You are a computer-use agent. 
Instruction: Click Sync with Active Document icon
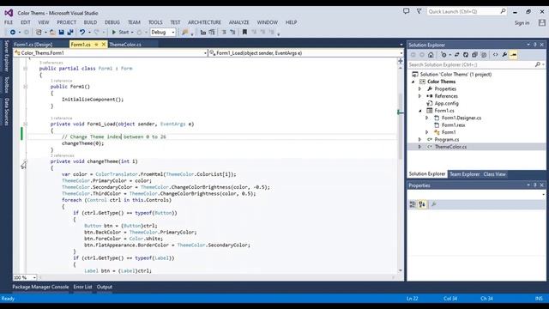coord(457,55)
